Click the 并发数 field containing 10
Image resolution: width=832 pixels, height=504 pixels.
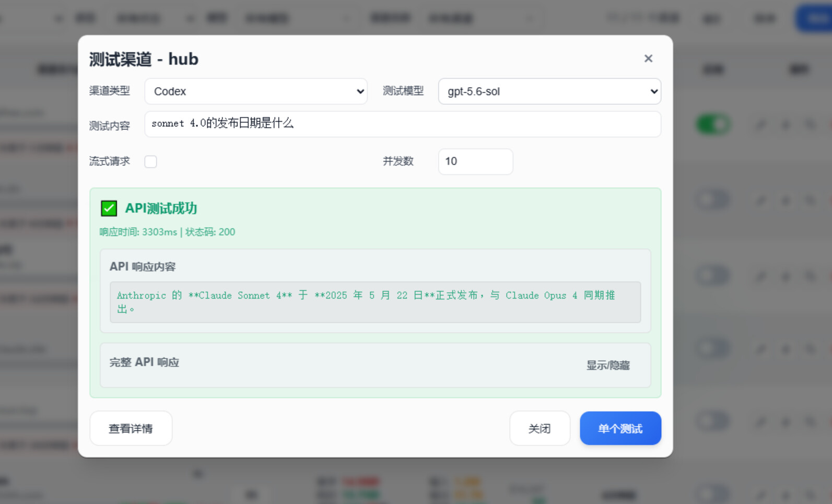[475, 162]
